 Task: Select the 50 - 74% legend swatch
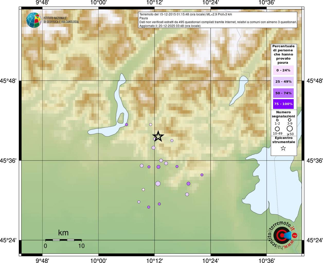[283, 93]
